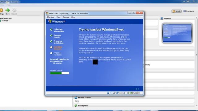Image resolution: width=198 pixels, height=111 pixels.
Task: Click the USB devices status icon
Action: coord(114,93)
